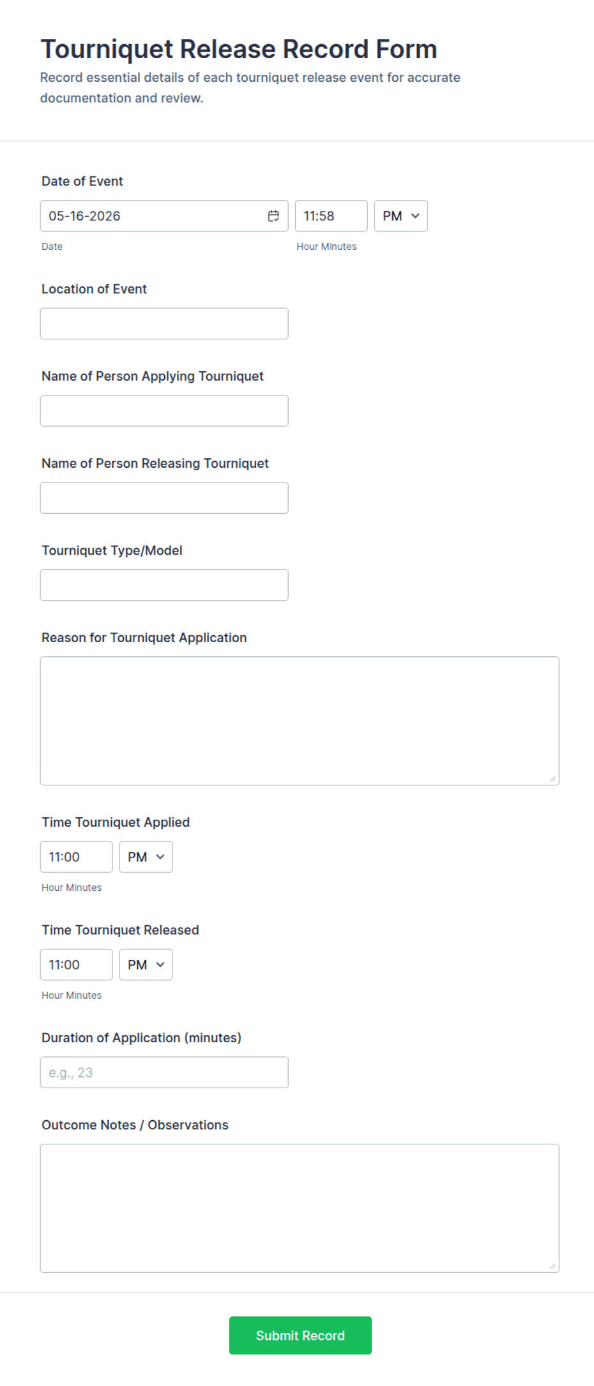Click the Time Tourniquet Applied hour field
The image size is (594, 1386).
click(x=76, y=857)
